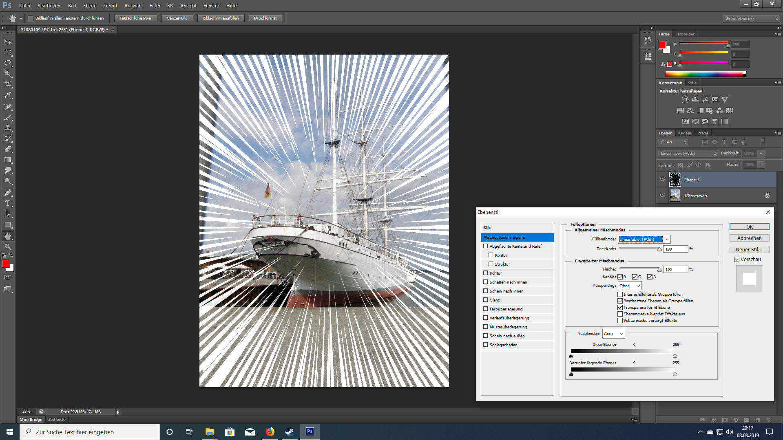Open the Filter menu

point(155,6)
